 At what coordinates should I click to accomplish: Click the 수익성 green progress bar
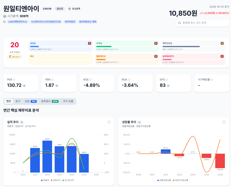coord(104,47)
